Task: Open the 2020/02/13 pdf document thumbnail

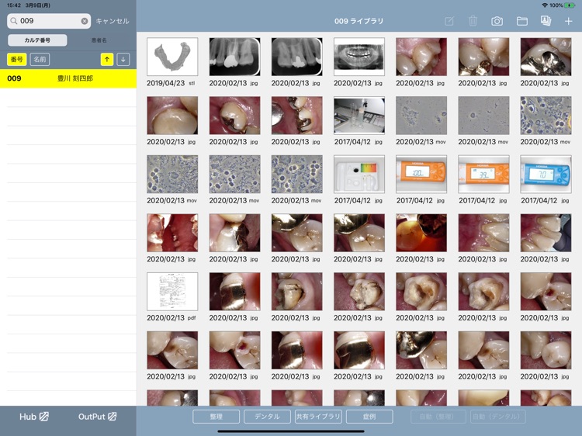Action: point(172,292)
